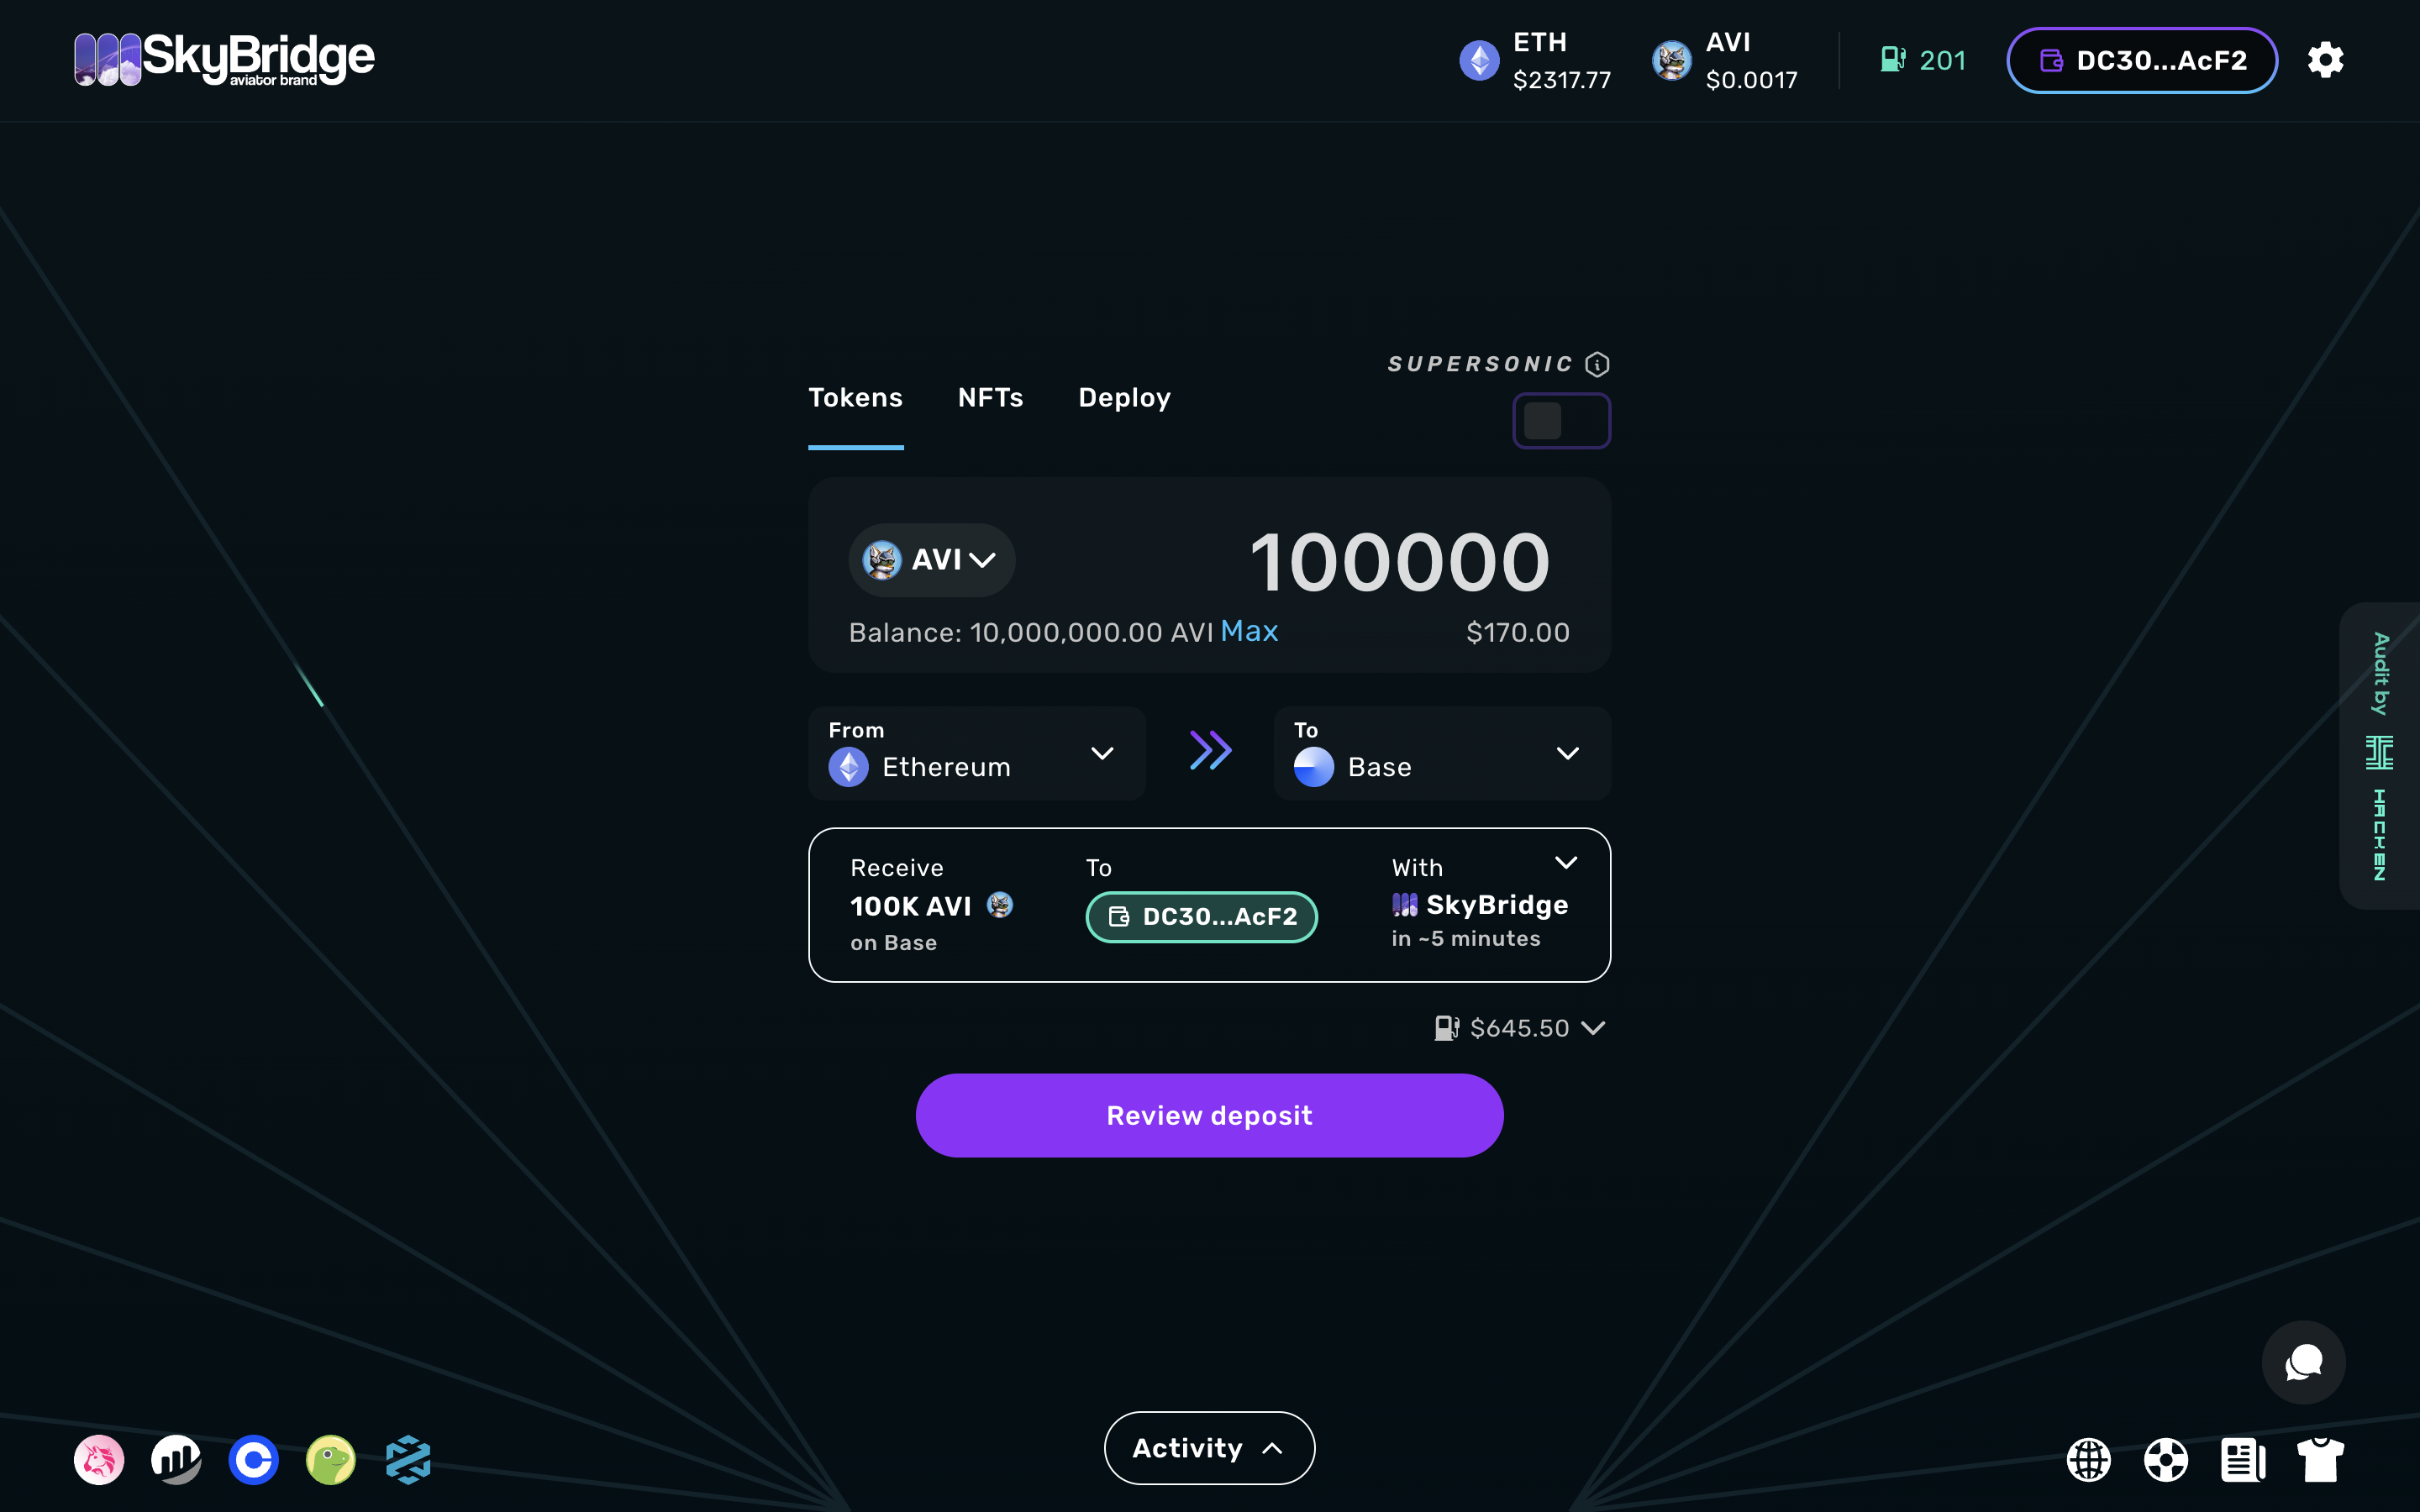Click the Review deposit button
Image resolution: width=2420 pixels, height=1512 pixels.
tap(1209, 1115)
